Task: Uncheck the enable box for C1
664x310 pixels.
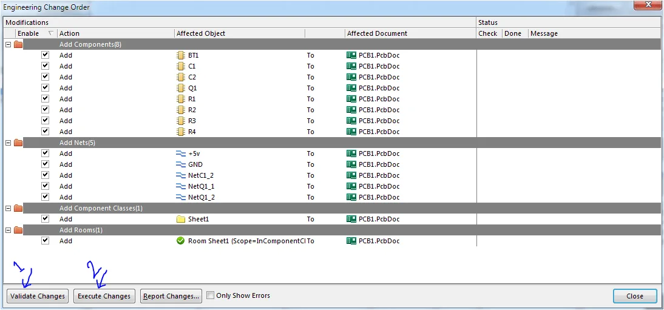Action: 46,66
